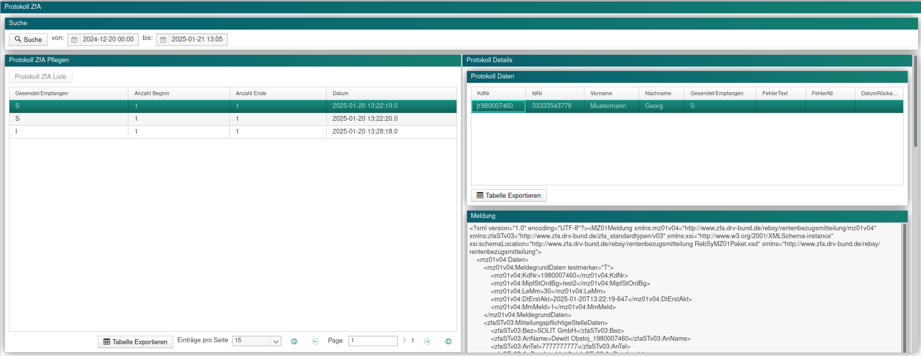Click the XML line containing KdNr>1980007460

point(559,276)
